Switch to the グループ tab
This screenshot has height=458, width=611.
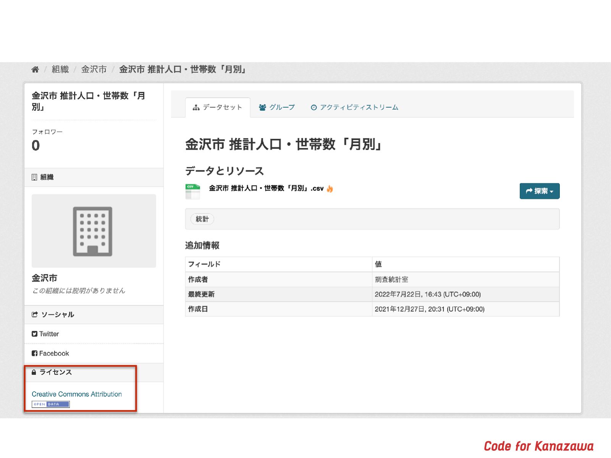pos(277,107)
